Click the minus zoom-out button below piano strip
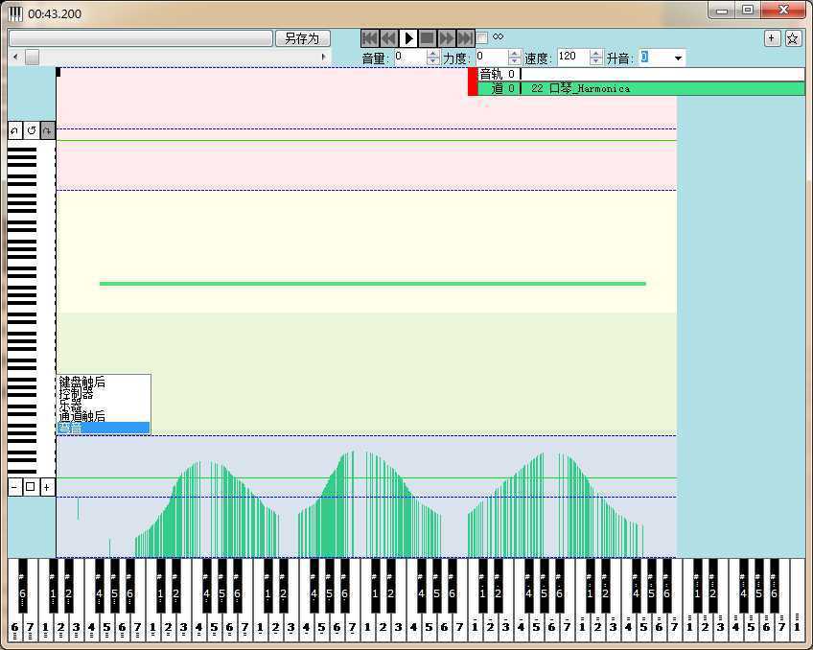 click(x=14, y=487)
